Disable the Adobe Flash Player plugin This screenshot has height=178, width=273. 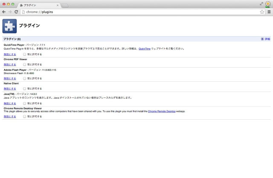click(10, 78)
